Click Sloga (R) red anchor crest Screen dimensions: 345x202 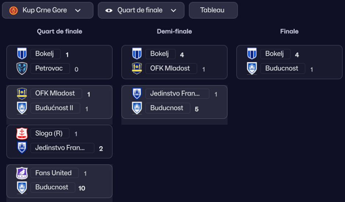(x=22, y=134)
